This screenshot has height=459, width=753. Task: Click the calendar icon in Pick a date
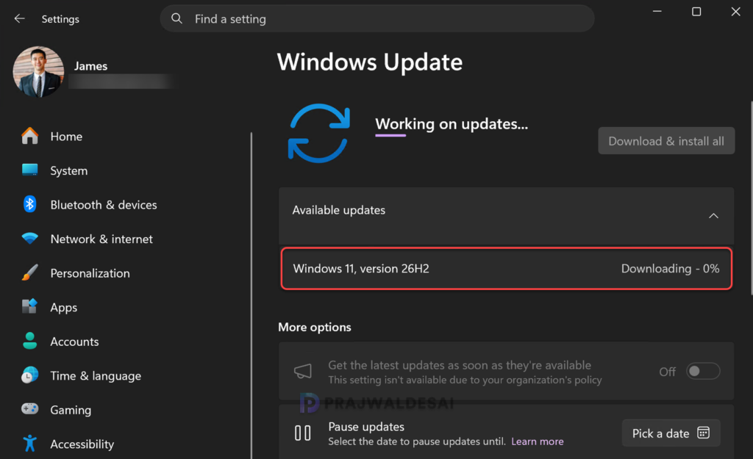pyautogui.click(x=704, y=433)
